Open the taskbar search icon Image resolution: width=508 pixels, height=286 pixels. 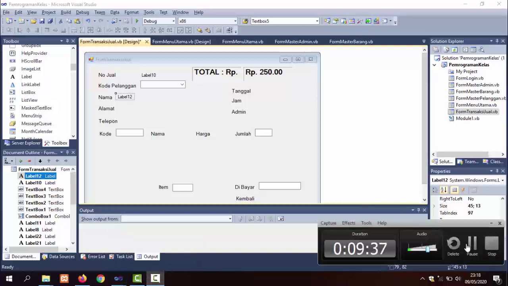click(27, 278)
